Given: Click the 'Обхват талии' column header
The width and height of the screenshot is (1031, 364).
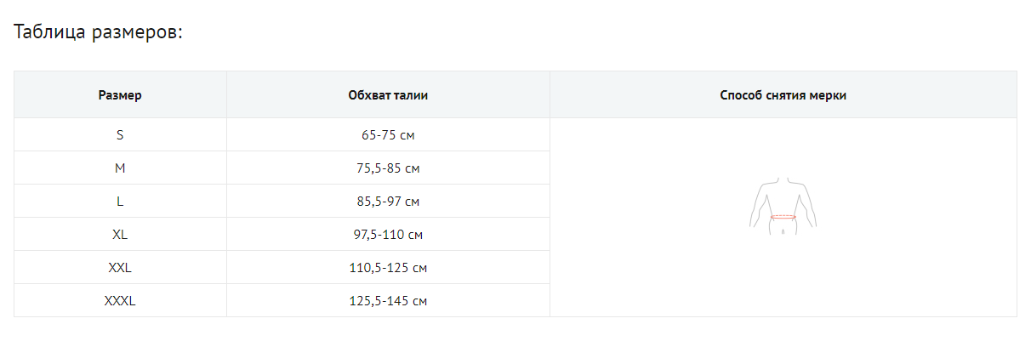Looking at the screenshot, I should tap(388, 95).
